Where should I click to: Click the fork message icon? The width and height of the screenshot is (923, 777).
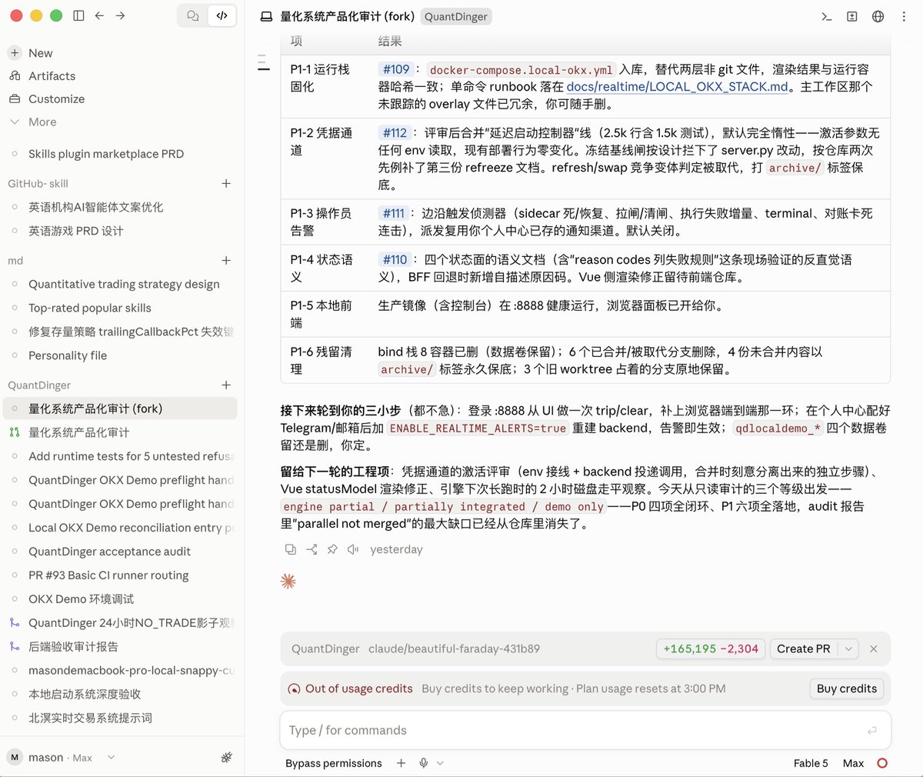[x=312, y=549]
